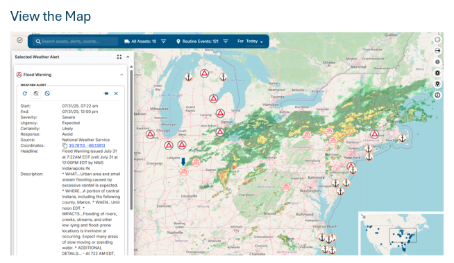Viewport: 454px width, 263px height.
Task: Pop out the Selected Weather Alert panel
Action: click(119, 57)
